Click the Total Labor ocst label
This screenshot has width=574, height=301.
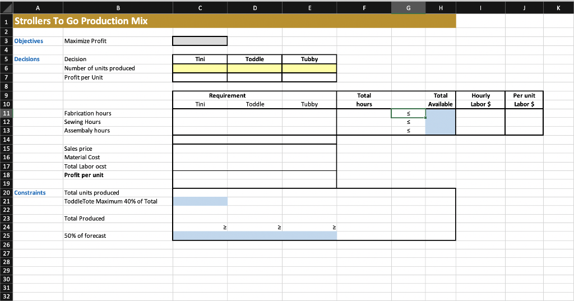point(85,166)
